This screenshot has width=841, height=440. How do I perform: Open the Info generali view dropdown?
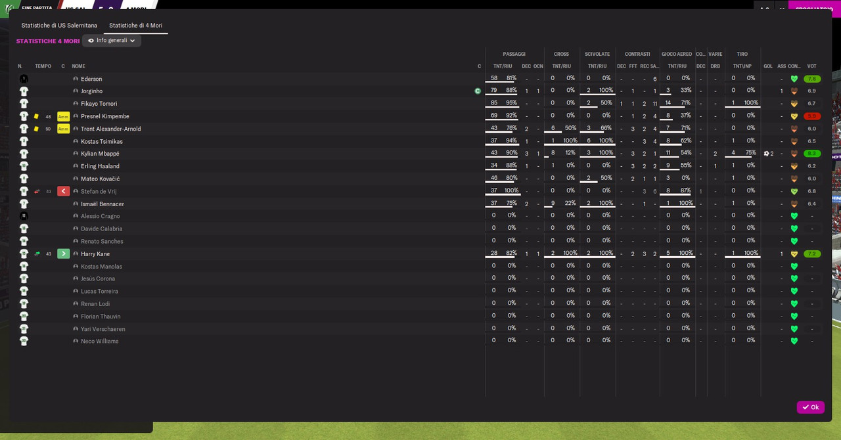(x=112, y=41)
